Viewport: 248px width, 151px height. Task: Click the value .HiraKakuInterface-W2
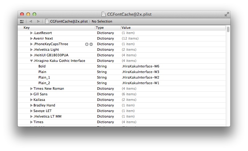click(x=140, y=77)
